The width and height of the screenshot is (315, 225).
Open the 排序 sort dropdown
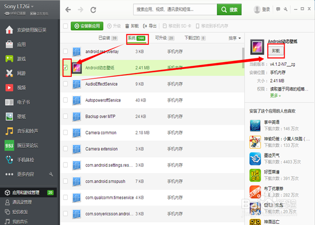[x=235, y=38]
